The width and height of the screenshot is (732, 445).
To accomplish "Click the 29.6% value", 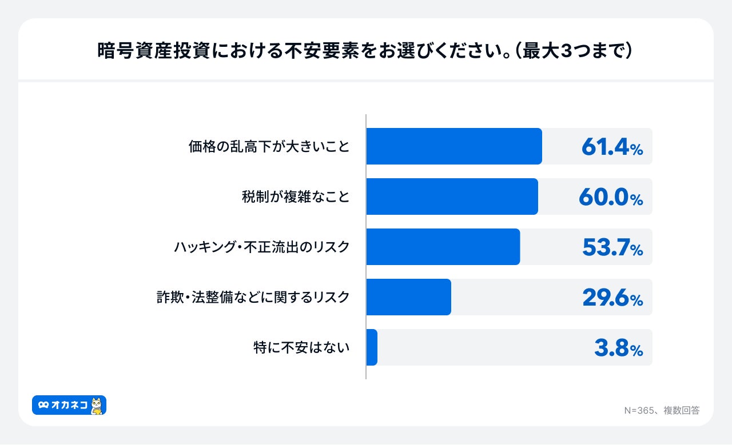I will point(612,298).
